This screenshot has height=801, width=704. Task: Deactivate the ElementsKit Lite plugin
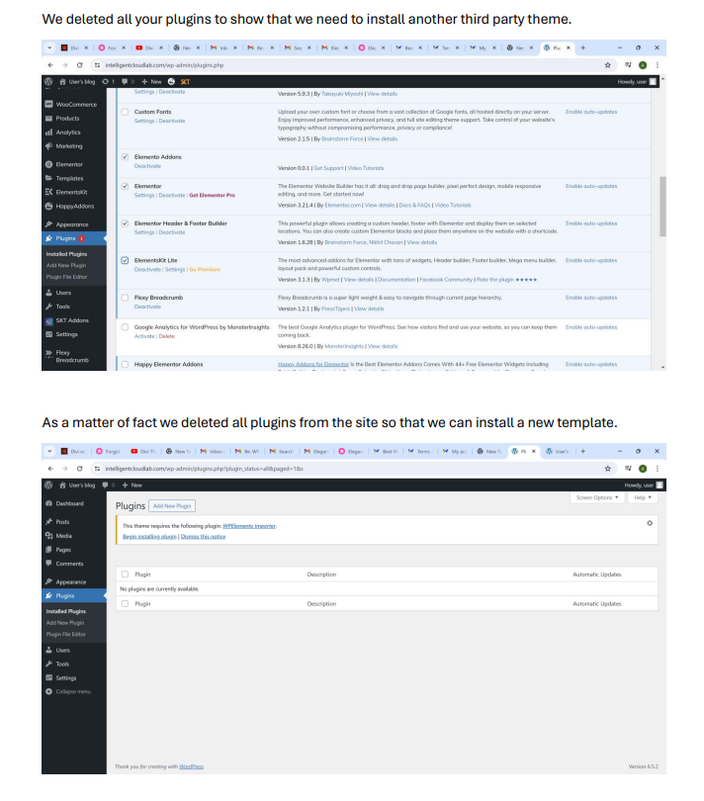pyautogui.click(x=147, y=269)
